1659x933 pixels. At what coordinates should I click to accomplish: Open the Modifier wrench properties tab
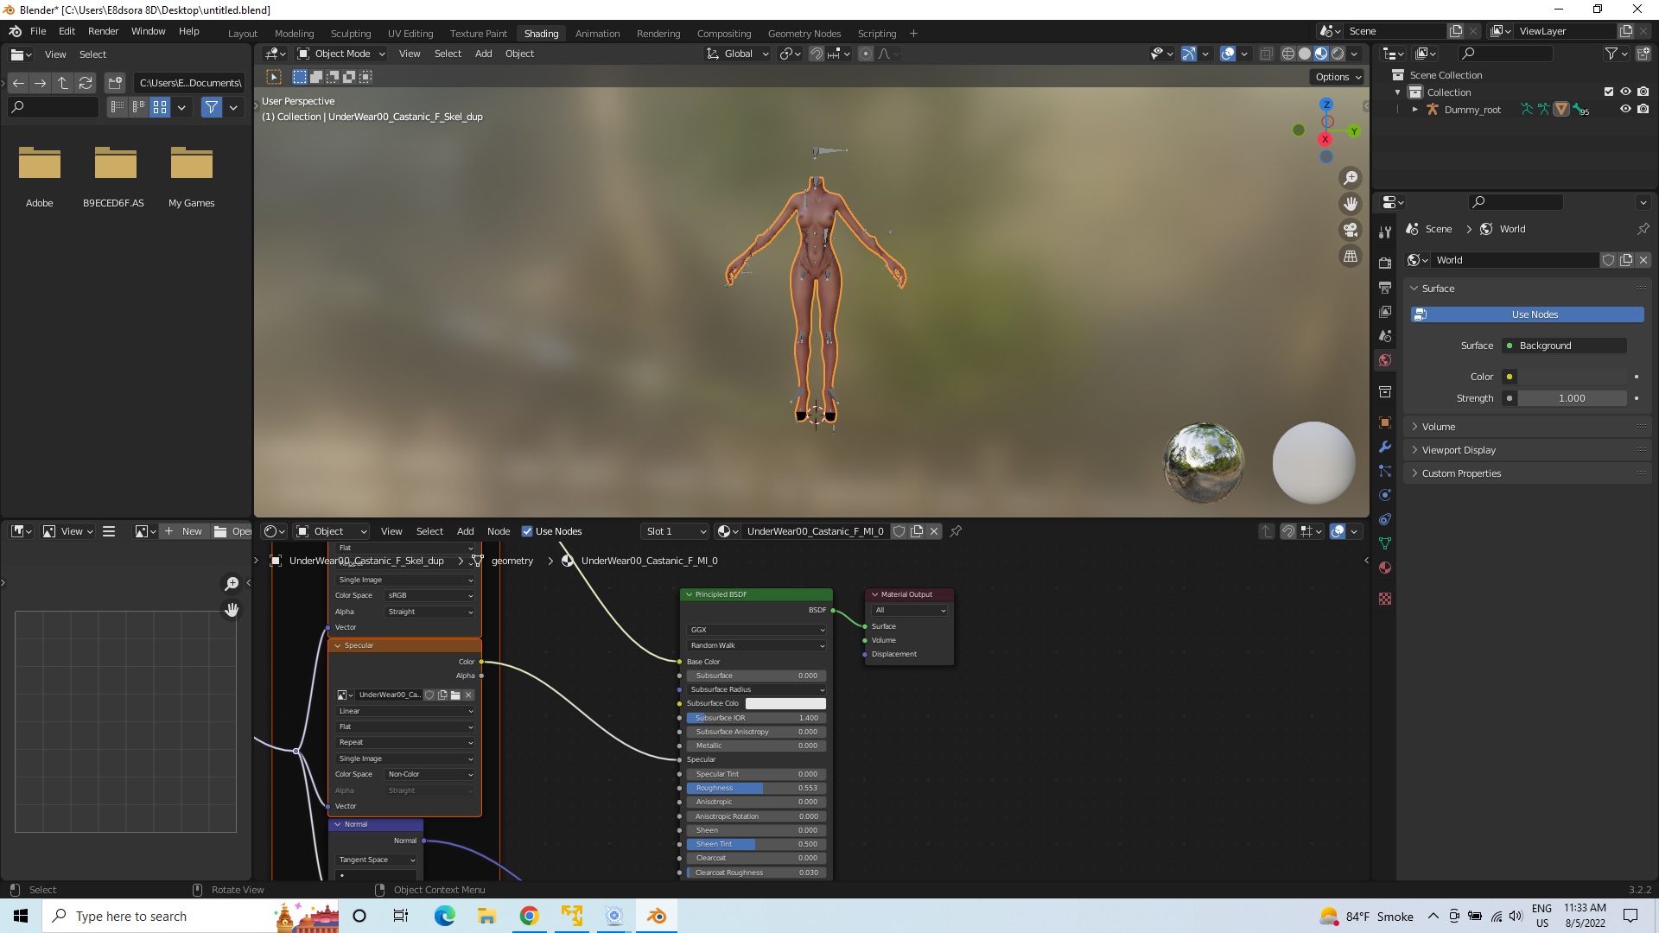[1385, 447]
